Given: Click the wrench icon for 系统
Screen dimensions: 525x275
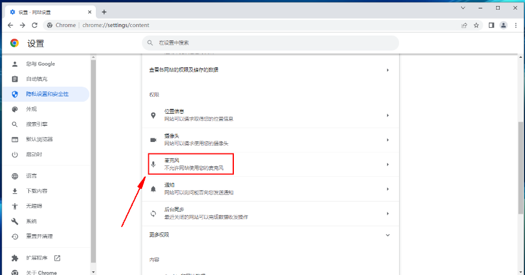Looking at the screenshot, I should [x=14, y=221].
